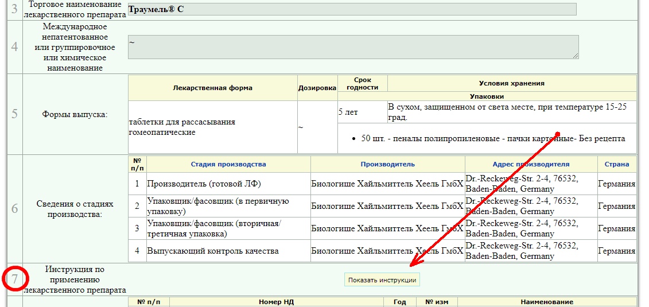Select Германия in production row 3
Viewport: 649px width, 307px height.
click(617, 228)
